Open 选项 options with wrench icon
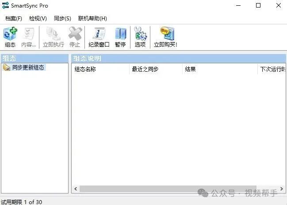 point(140,34)
